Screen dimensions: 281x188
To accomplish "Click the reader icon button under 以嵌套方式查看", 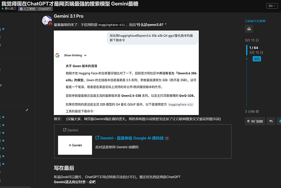I will [249, 29].
